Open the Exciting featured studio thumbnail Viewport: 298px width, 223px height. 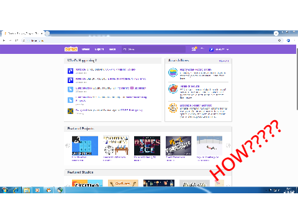coord(88,183)
